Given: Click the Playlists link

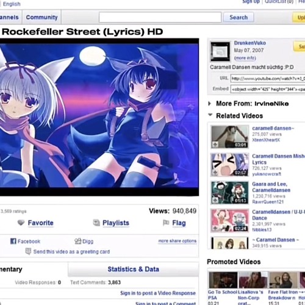Looking at the screenshot, I should (116, 223).
